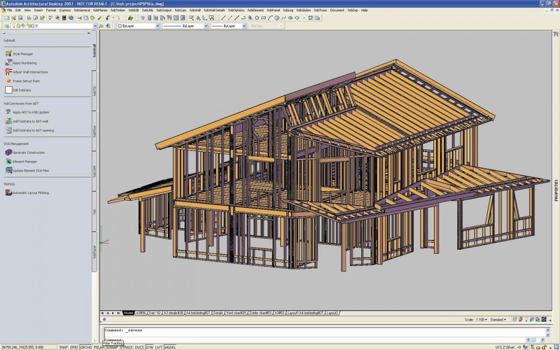Close the tool palette with X

89,33
